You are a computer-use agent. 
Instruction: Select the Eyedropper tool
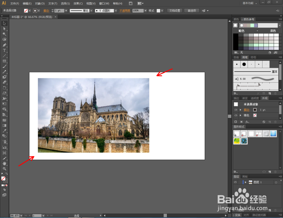4,131
